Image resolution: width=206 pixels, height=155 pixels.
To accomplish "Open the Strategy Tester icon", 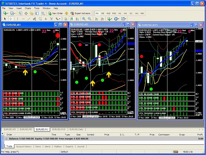I will 43,13.
